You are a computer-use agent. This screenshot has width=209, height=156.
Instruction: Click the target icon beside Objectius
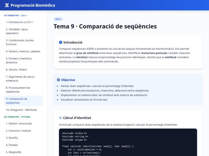58,80
